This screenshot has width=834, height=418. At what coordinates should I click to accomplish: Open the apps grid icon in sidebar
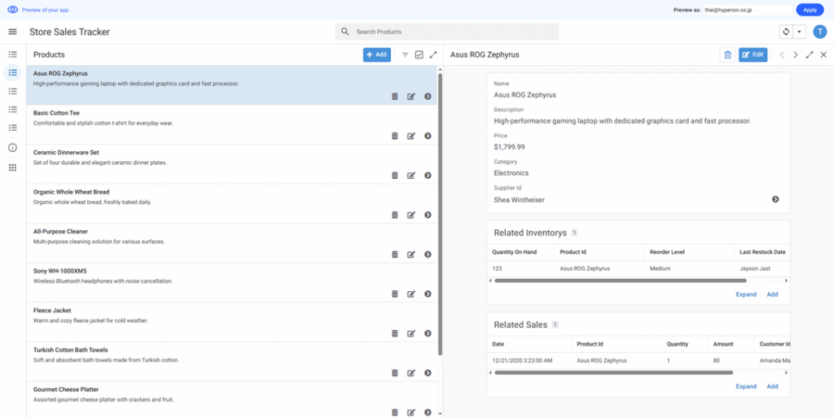[x=12, y=168]
